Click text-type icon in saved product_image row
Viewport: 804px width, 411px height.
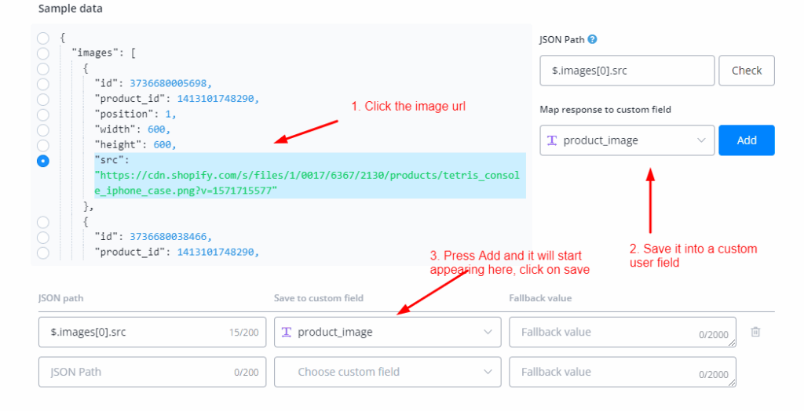(287, 332)
